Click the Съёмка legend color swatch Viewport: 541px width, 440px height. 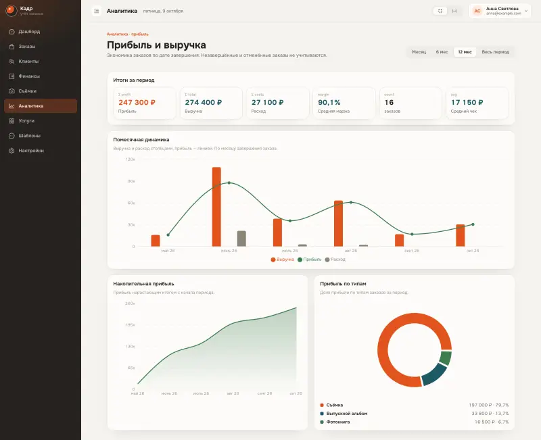point(322,405)
